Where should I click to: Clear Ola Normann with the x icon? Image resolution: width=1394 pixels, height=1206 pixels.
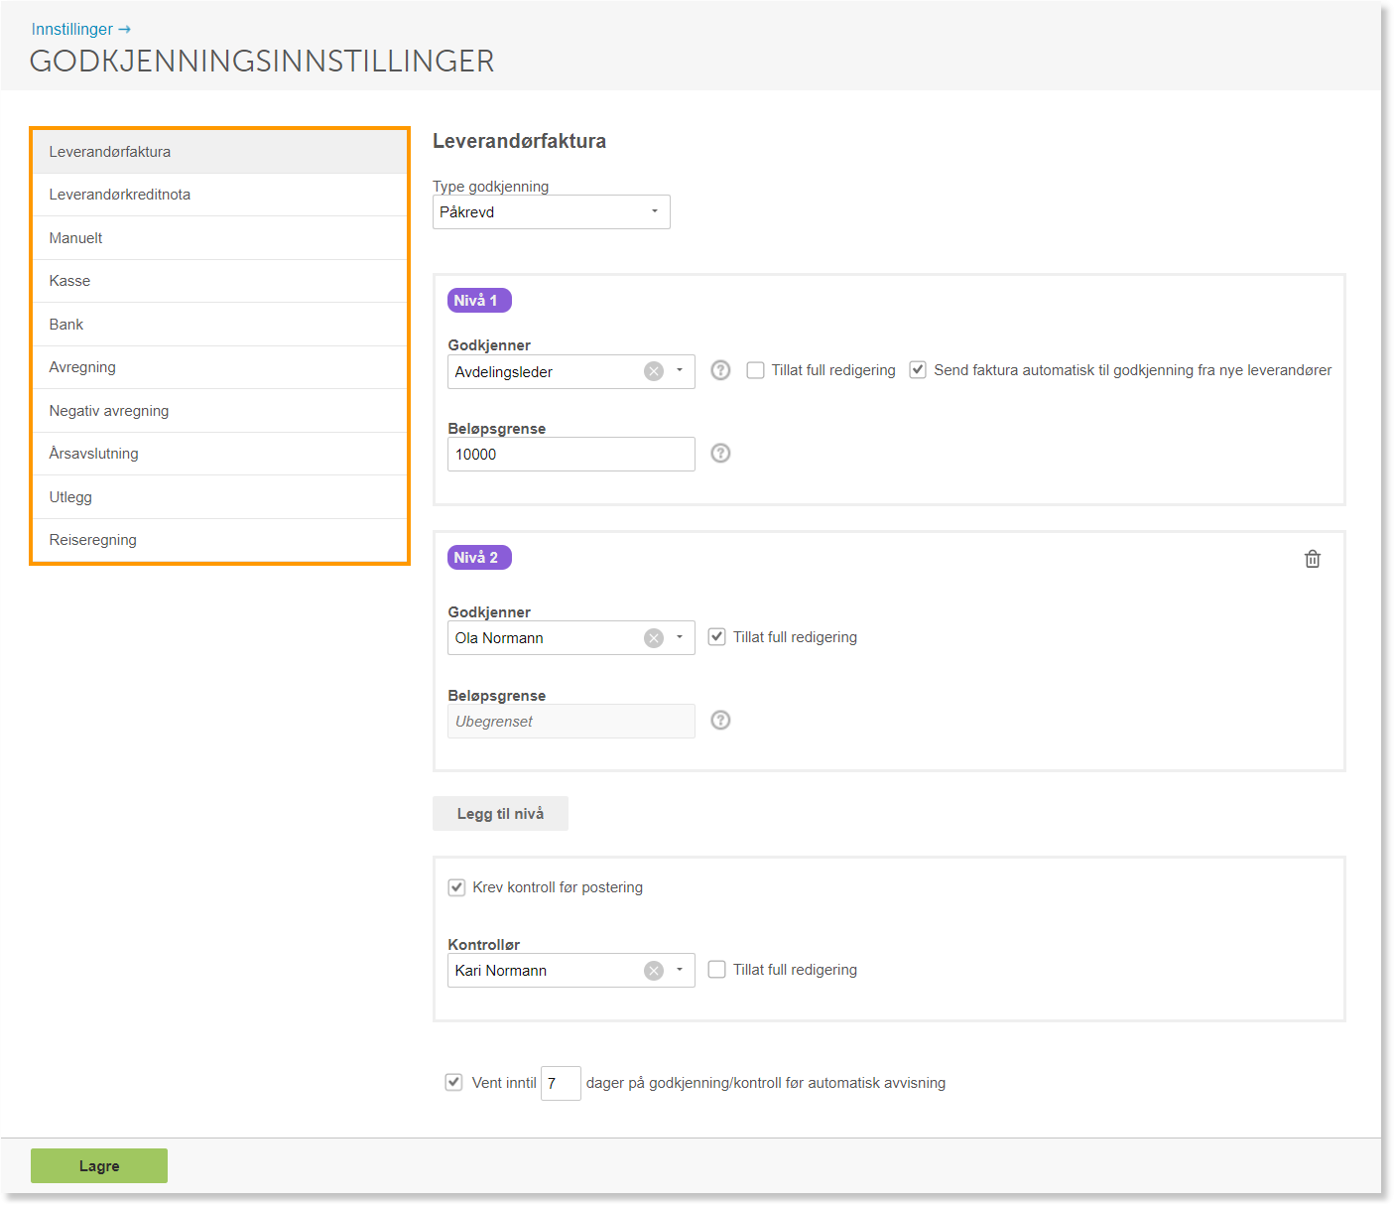point(654,638)
